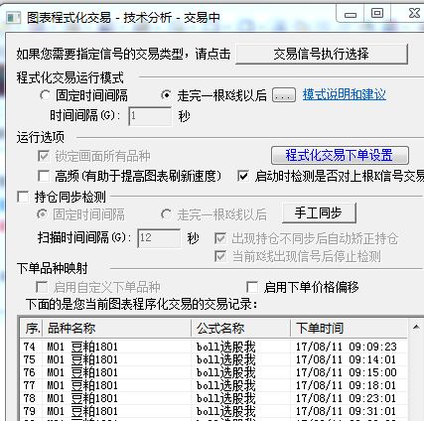Viewport: 424px width, 421px height.
Task: Select 走完一根K线以后 run mode radio
Action: [166, 95]
